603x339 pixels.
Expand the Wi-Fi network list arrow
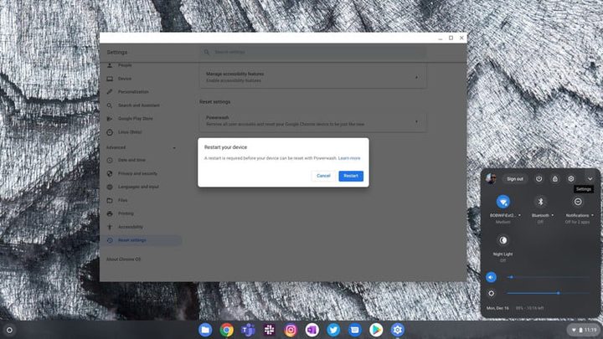pyautogui.click(x=519, y=215)
